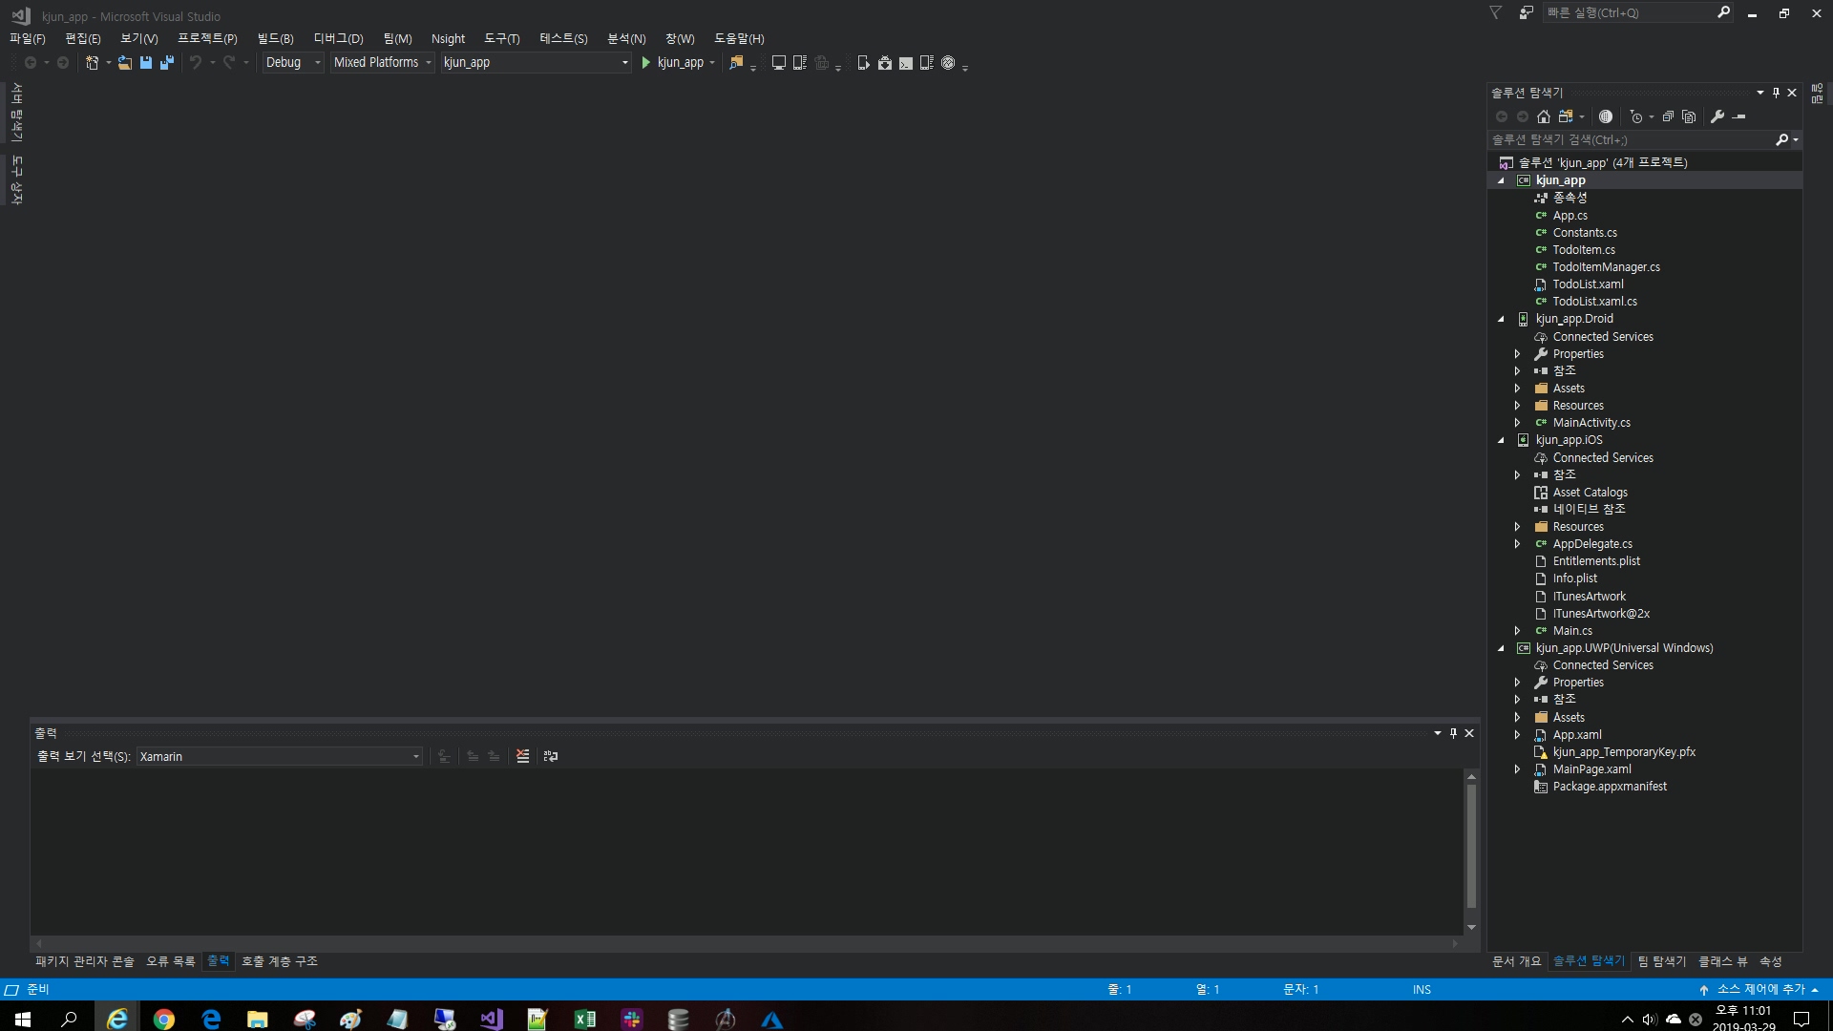Screen dimensions: 1833x1031
Task: Select TodoItemManager.cs in Solution Explorer
Action: click(x=1606, y=267)
